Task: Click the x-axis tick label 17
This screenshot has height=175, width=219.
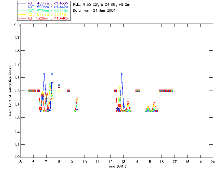Action: 175,162
